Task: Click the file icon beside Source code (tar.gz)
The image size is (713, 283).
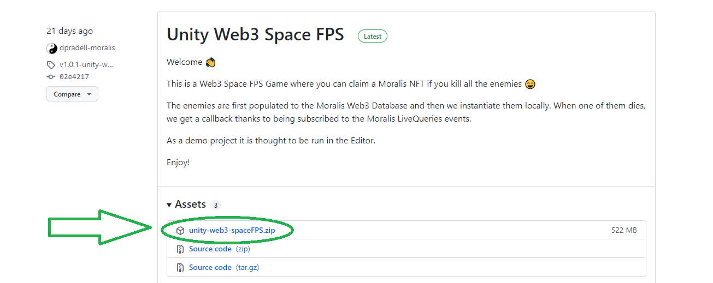Action: (180, 268)
